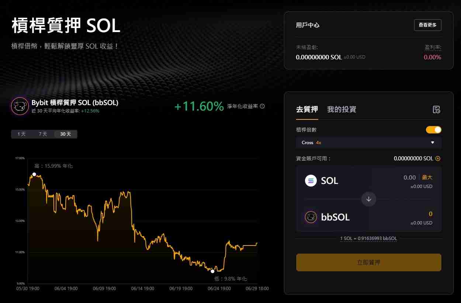Viewport: 461px width, 303px height.
Task: Select the 1天 chart range
Action: click(21, 134)
